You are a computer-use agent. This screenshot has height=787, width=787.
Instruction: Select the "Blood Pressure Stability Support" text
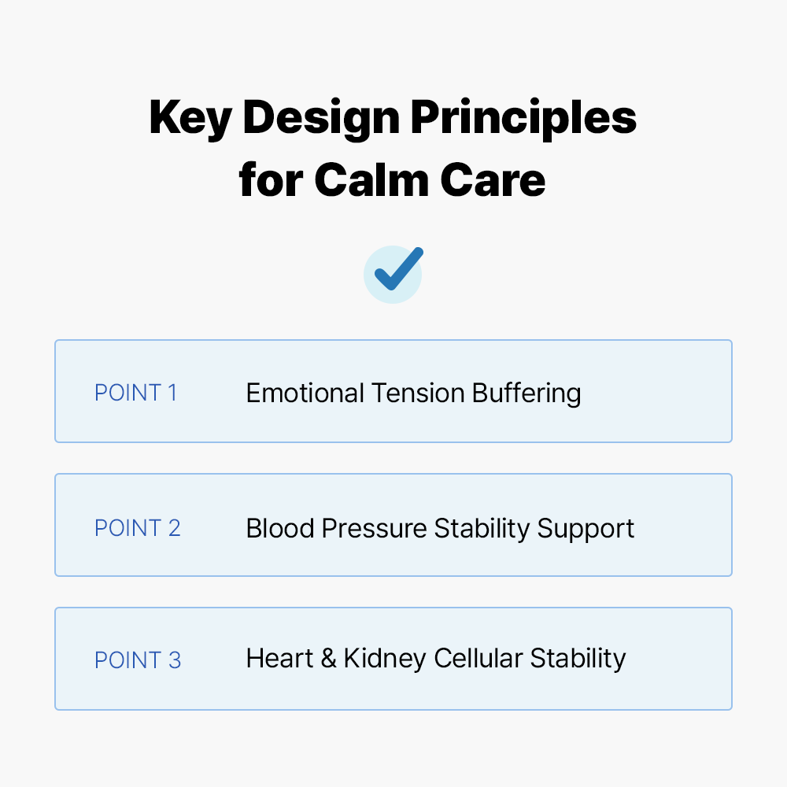pos(440,528)
